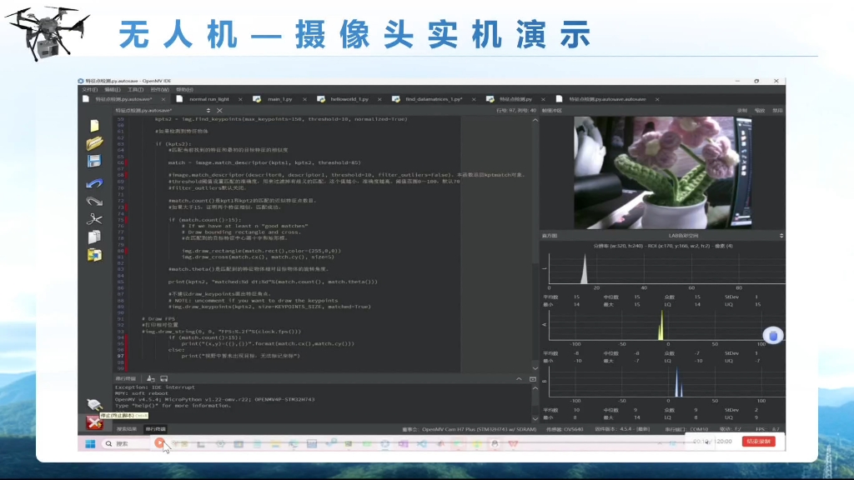Screen dimensions: 854x480
Task: Open the Windows Start menu
Action: point(90,443)
